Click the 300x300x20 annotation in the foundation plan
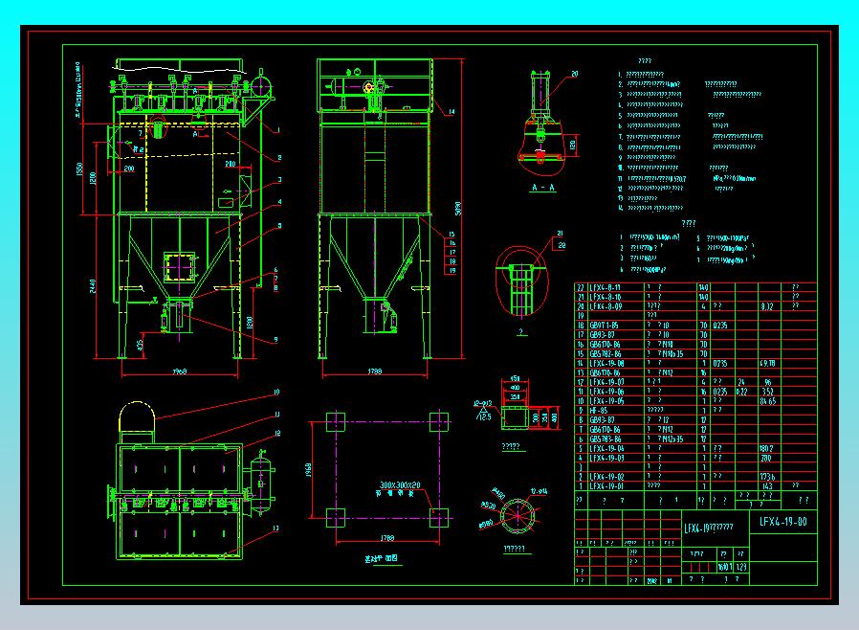The height and width of the screenshot is (630, 859). point(400,484)
